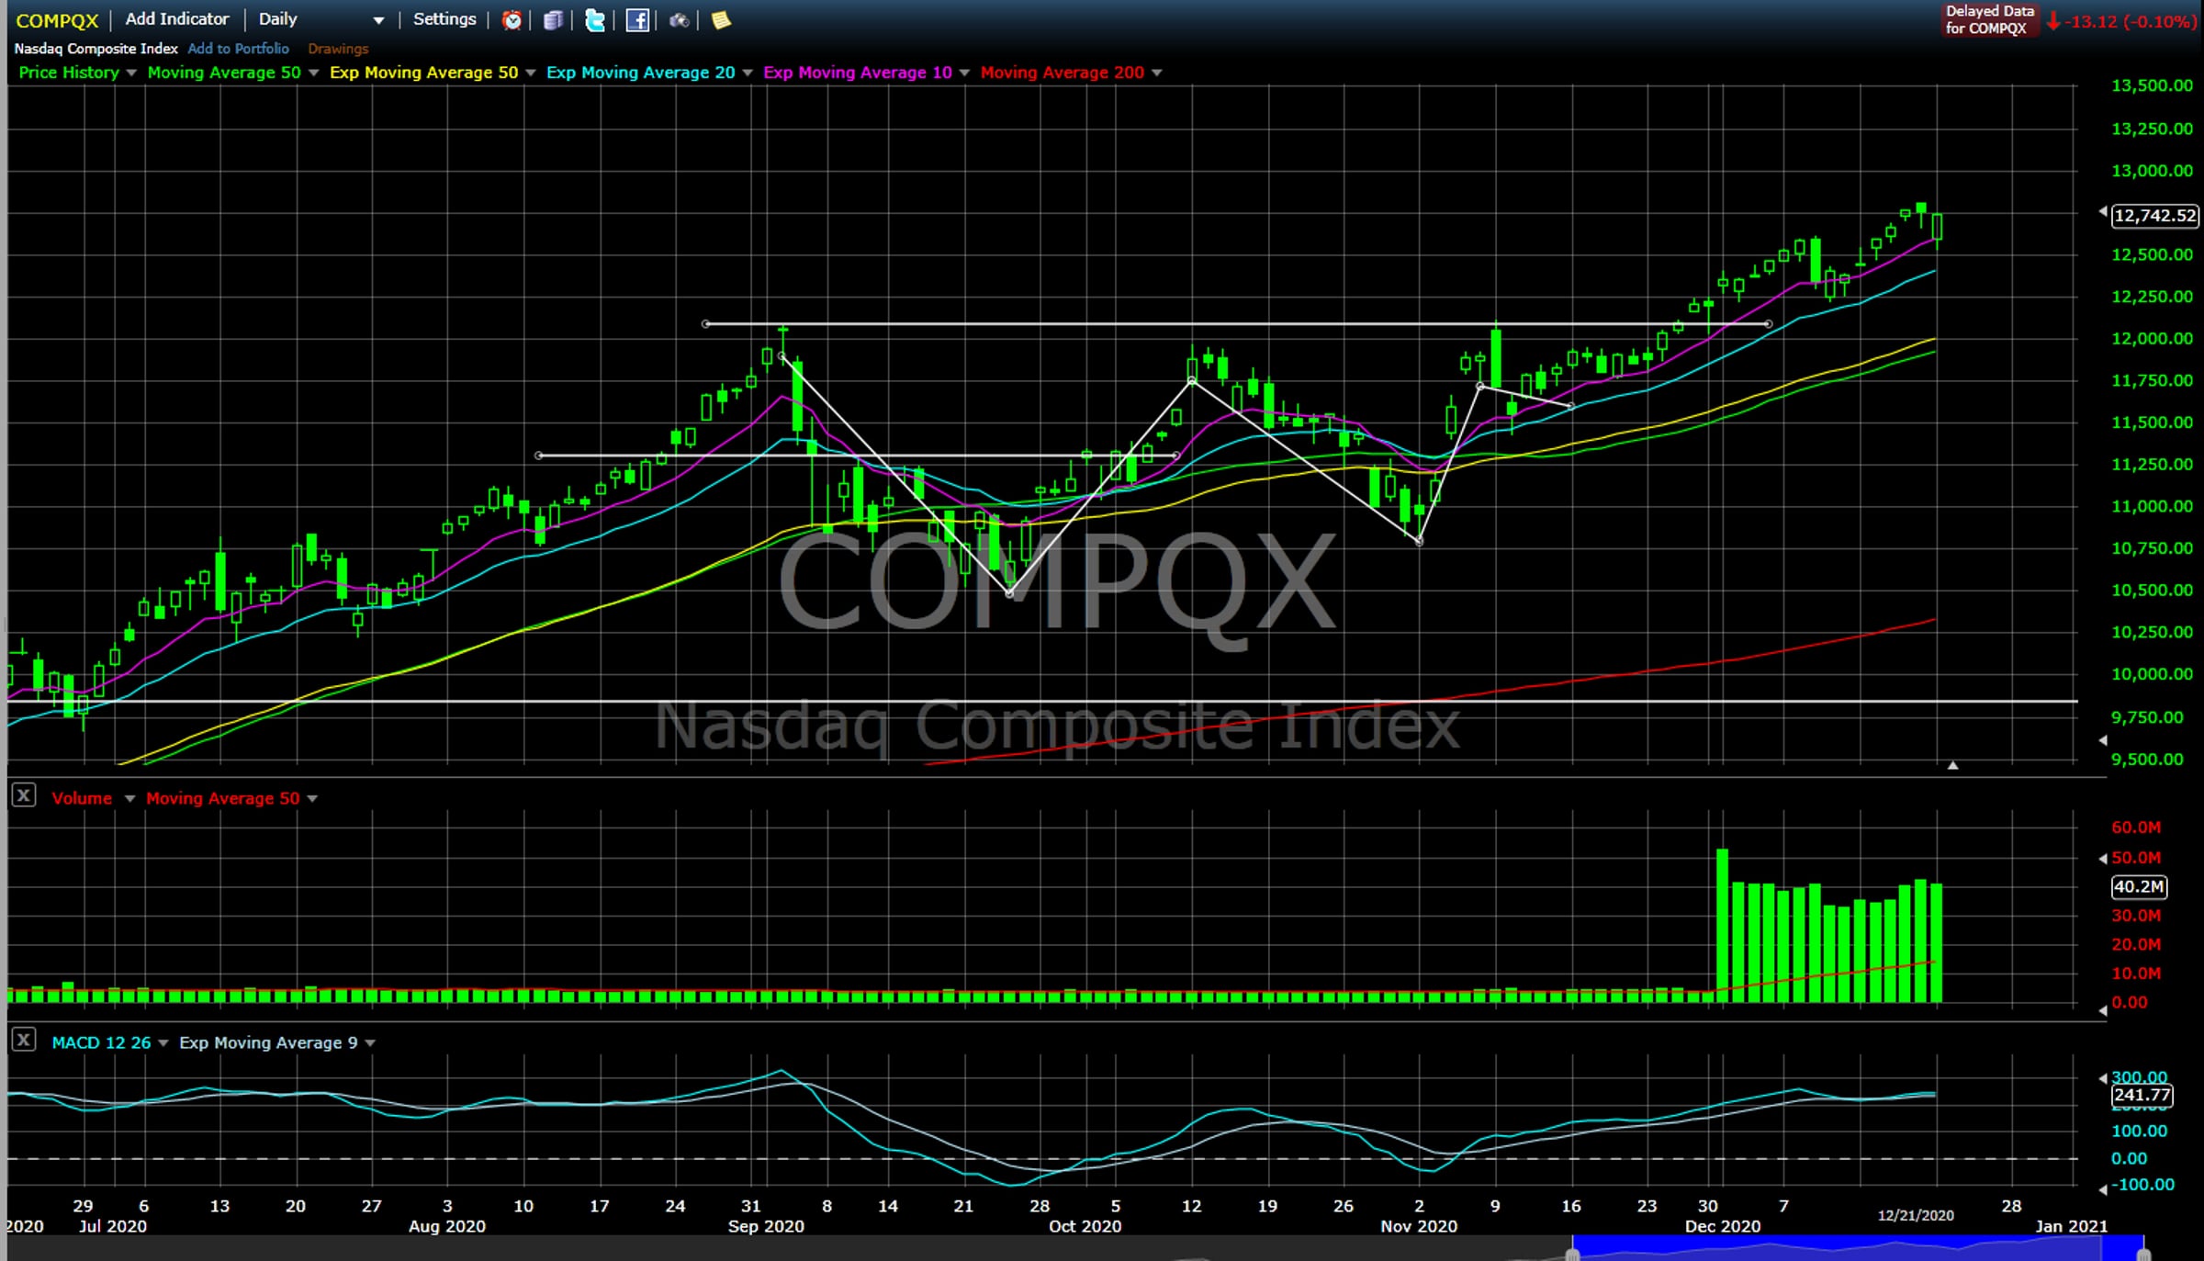
Task: Open the Add Indicator menu
Action: click(177, 19)
